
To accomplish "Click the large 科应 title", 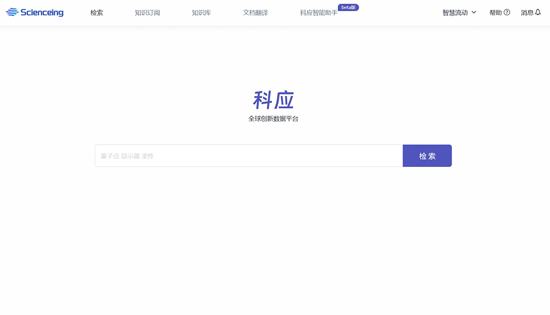I will [x=273, y=100].
